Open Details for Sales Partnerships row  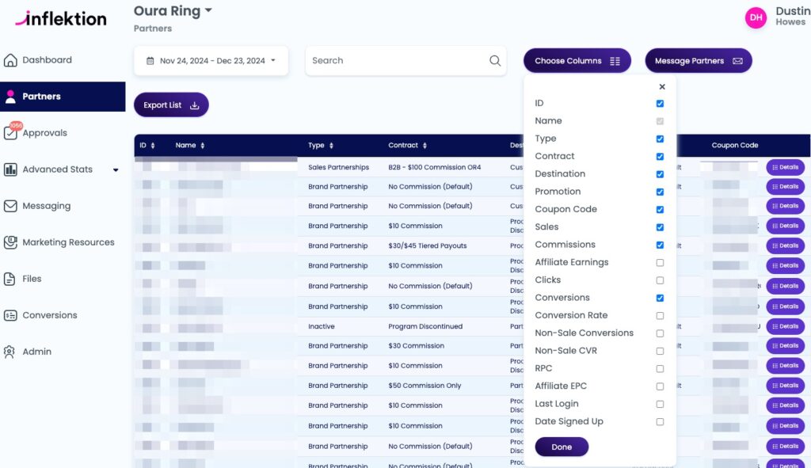pos(785,167)
